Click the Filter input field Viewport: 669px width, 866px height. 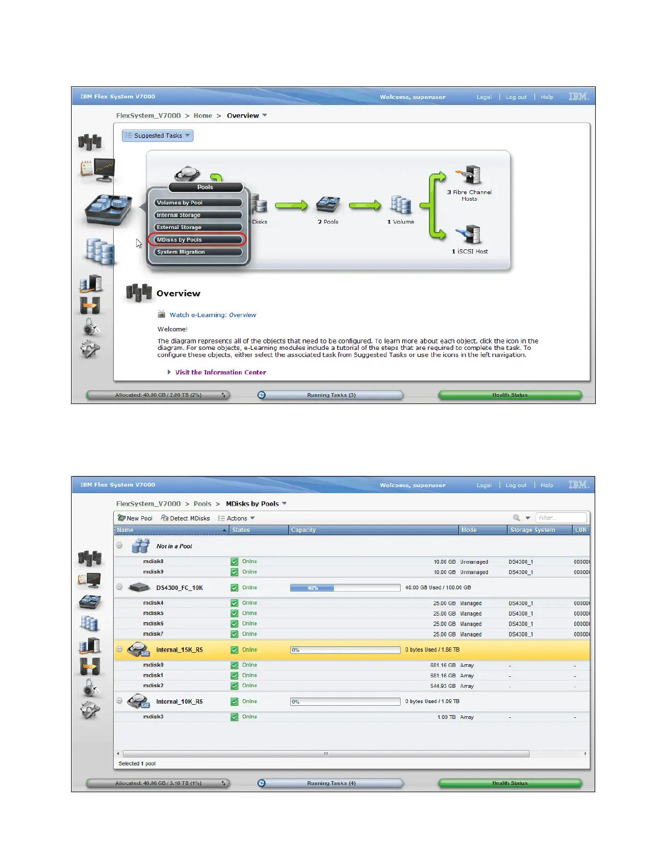[x=561, y=518]
